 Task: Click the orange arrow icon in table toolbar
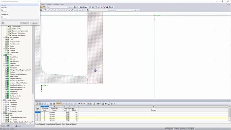58,104
